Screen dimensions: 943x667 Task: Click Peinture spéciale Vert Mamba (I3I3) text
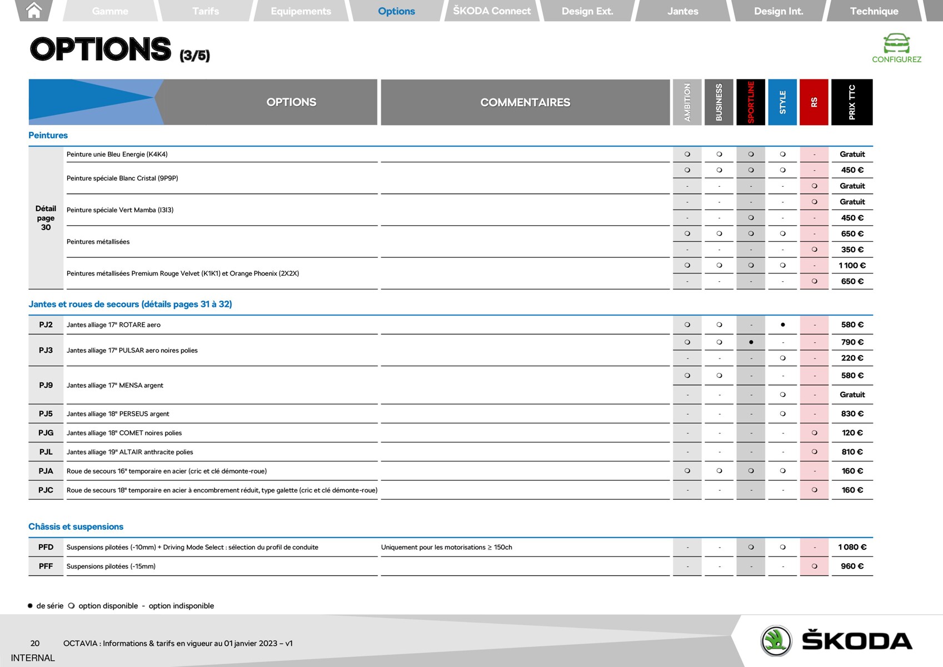coord(120,210)
